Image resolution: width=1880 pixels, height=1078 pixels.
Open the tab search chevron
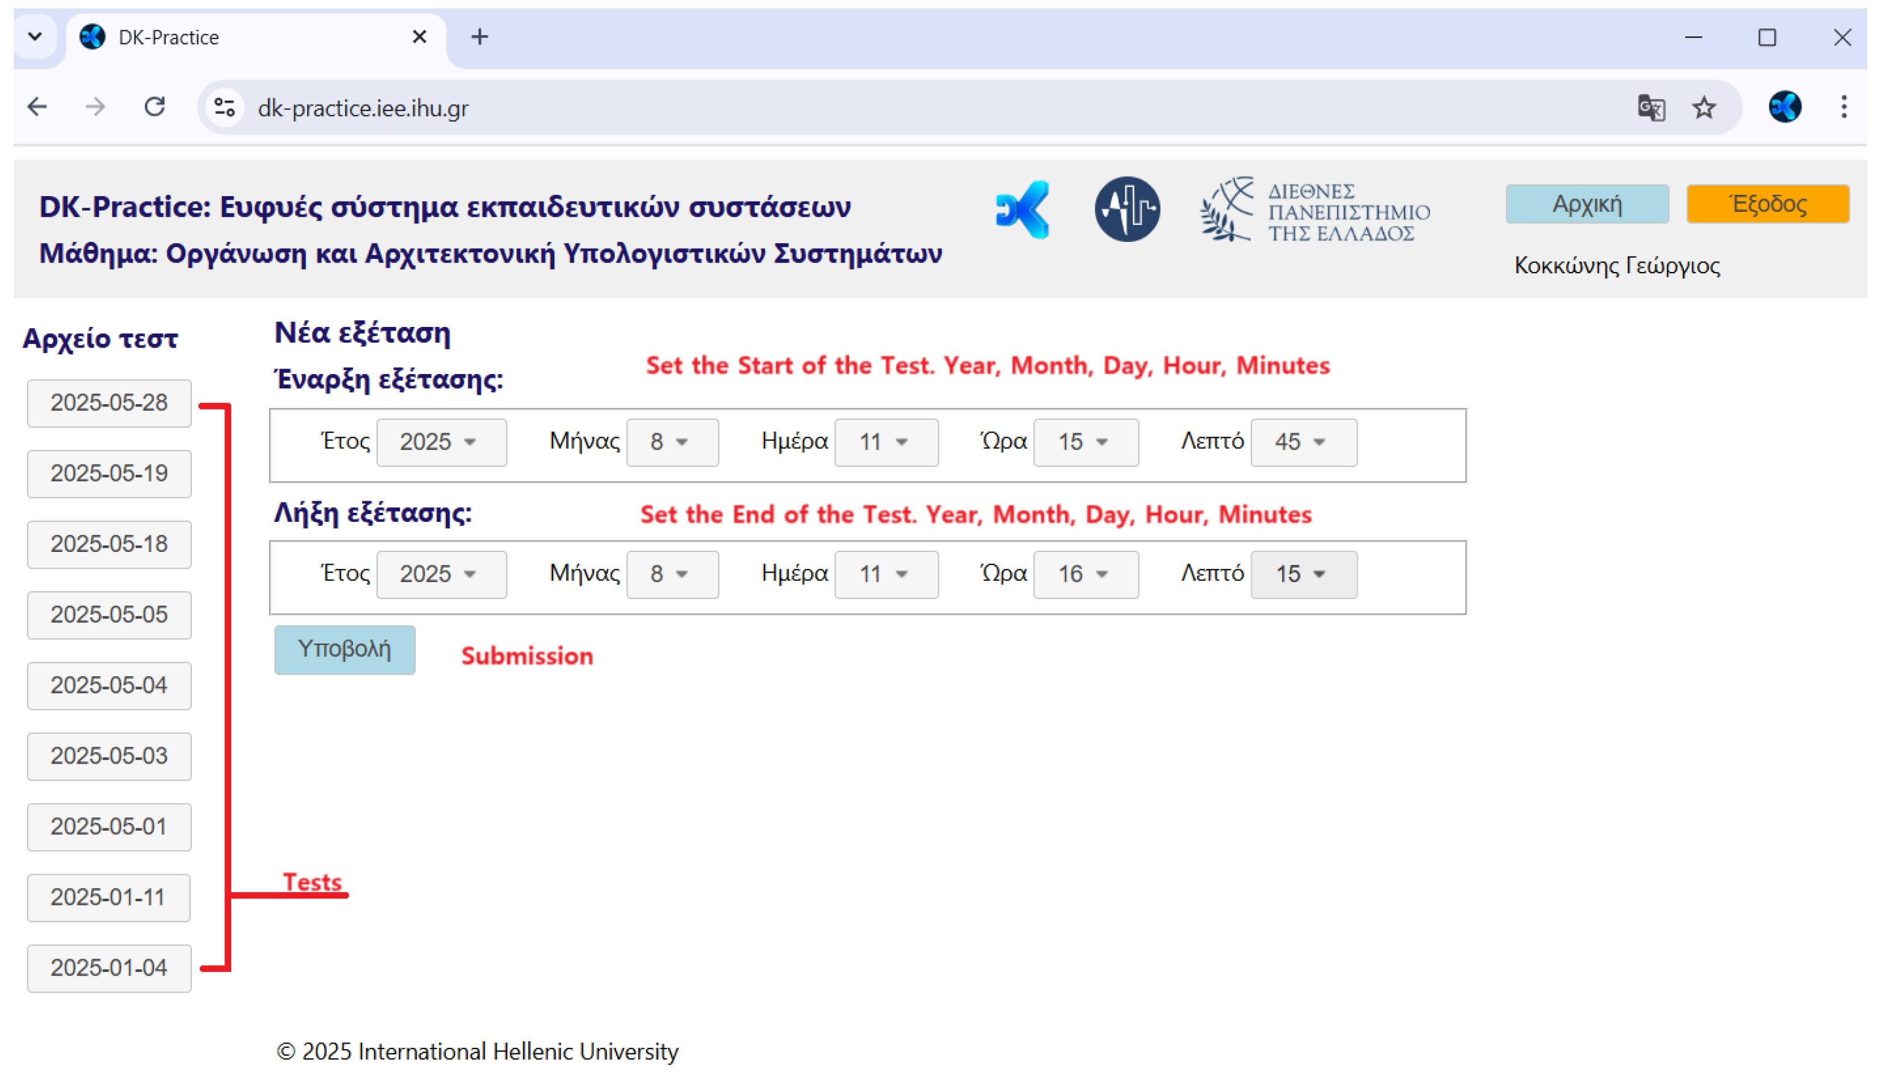pyautogui.click(x=35, y=37)
